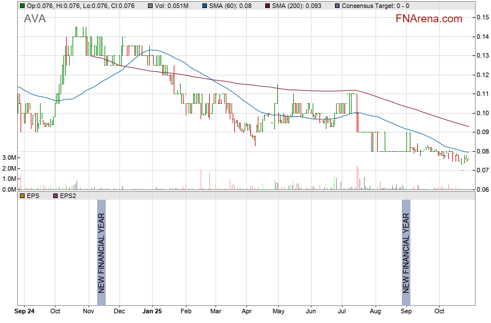Image resolution: width=491 pixels, height=323 pixels.
Task: Click the 0.07 price axis label
Action: coord(482,171)
